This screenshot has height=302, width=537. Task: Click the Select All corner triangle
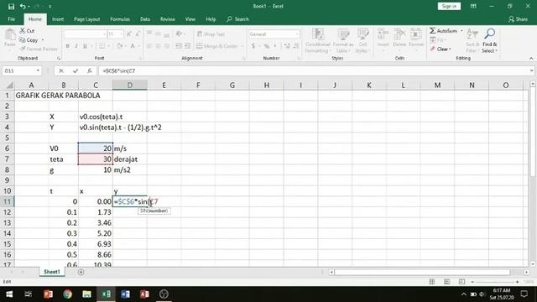[x=10, y=85]
